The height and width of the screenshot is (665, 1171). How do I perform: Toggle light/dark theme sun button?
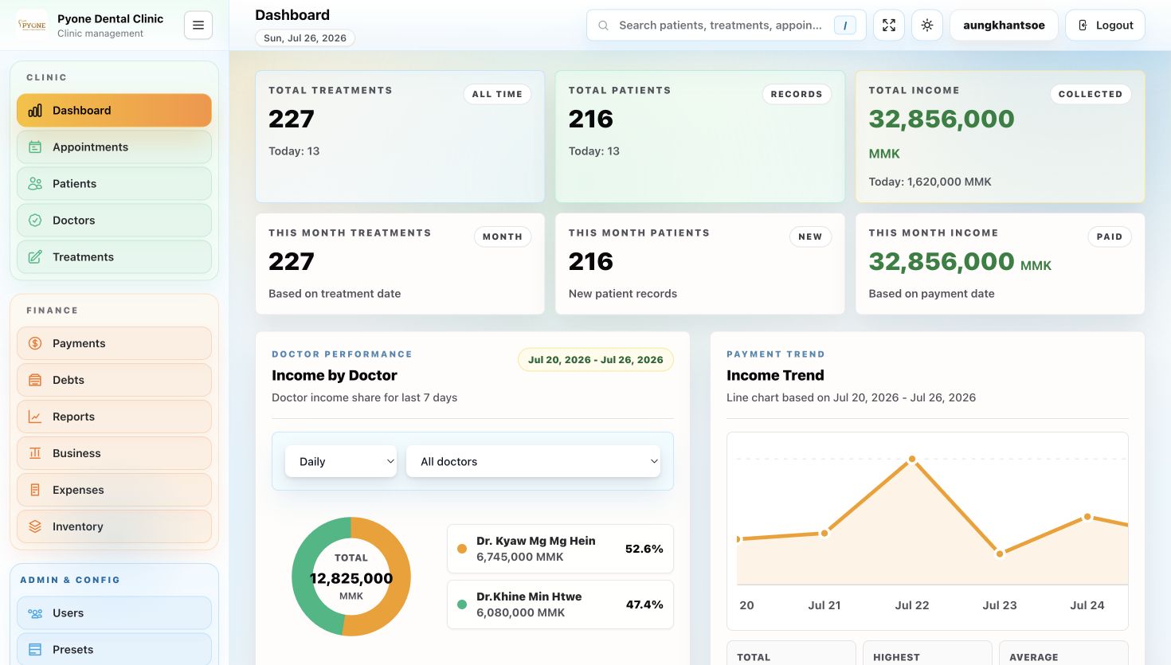click(927, 25)
